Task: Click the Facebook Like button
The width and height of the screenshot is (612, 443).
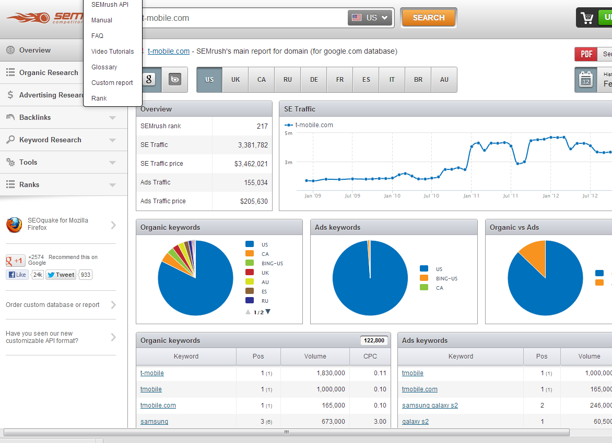Action: tap(17, 275)
